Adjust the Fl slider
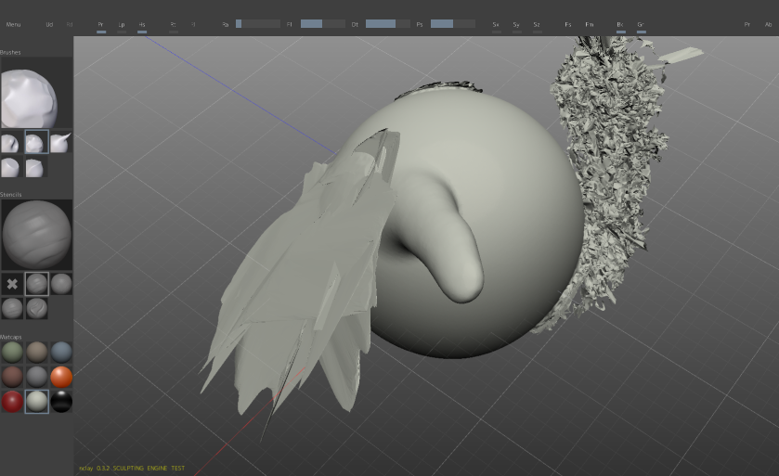Screen dimensions: 779x476 pyautogui.click(x=323, y=24)
